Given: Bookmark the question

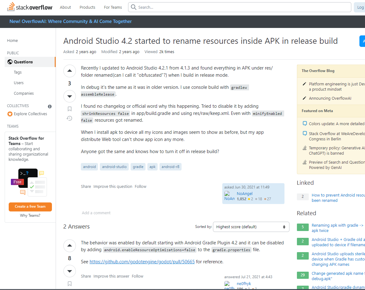Looking at the screenshot, I should [69, 109].
